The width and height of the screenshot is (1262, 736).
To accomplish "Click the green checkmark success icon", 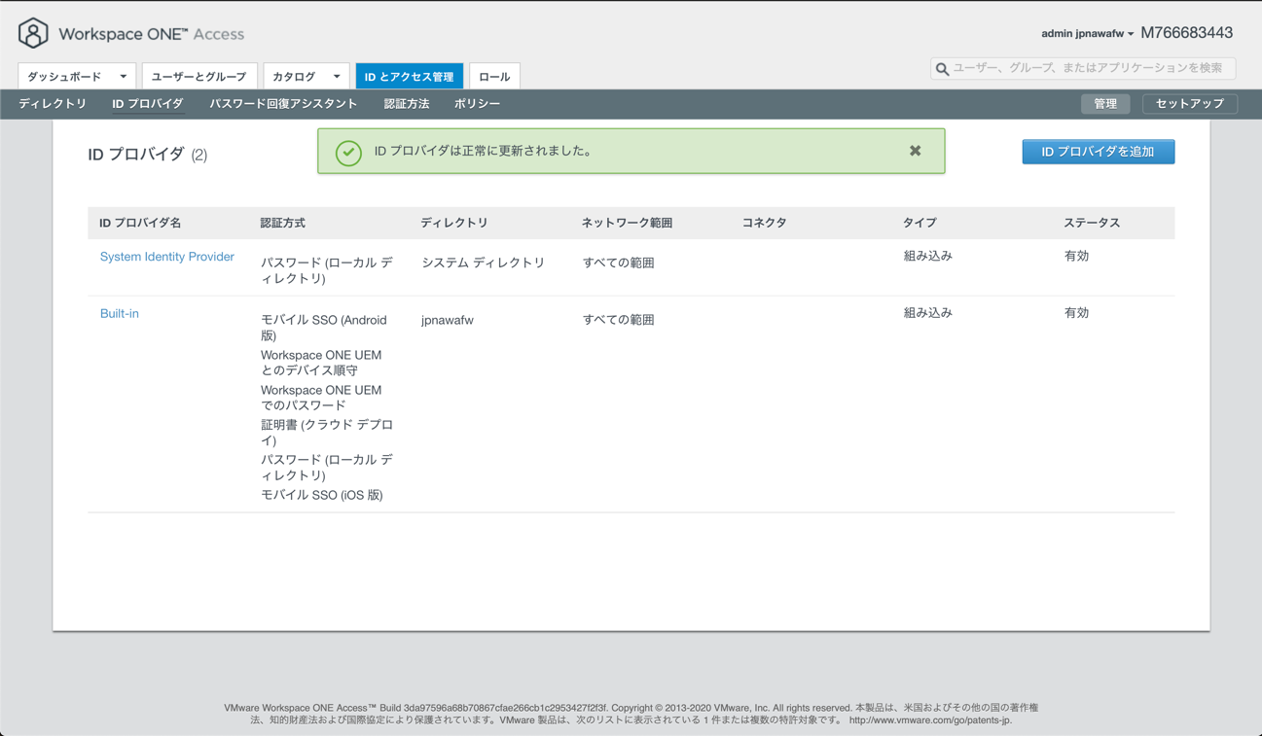I will 348,153.
